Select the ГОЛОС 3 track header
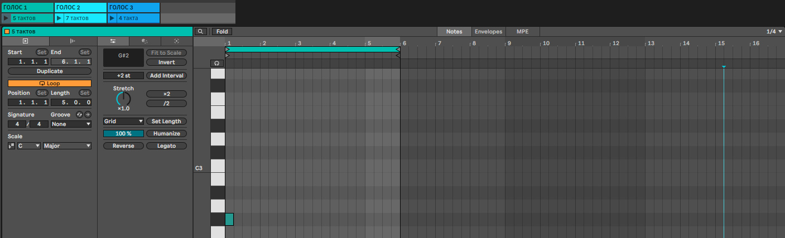785x238 pixels. tap(134, 8)
